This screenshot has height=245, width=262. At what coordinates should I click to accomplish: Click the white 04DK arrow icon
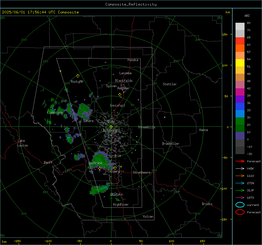(x=240, y=168)
